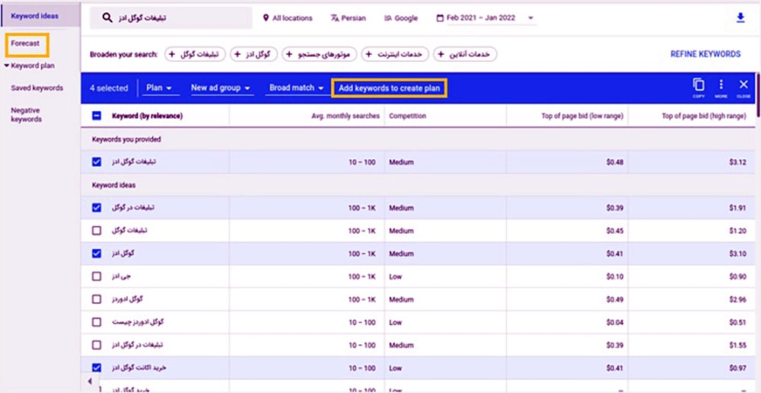Click the $0.90 high bid cell
This screenshot has height=393, width=761.
(737, 276)
